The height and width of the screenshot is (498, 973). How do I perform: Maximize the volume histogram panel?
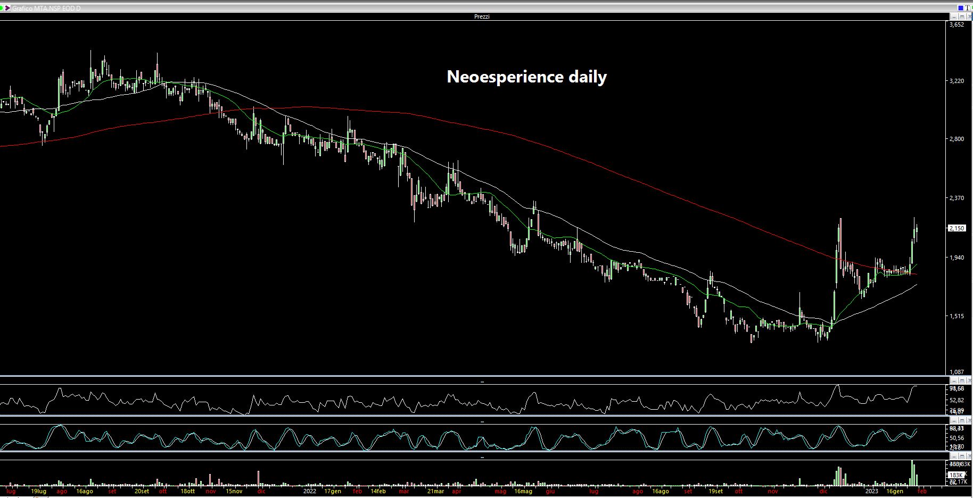962,456
